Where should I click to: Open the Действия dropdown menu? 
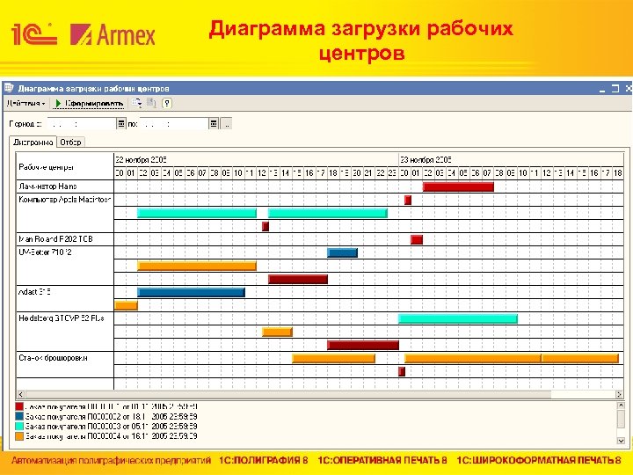click(25, 104)
